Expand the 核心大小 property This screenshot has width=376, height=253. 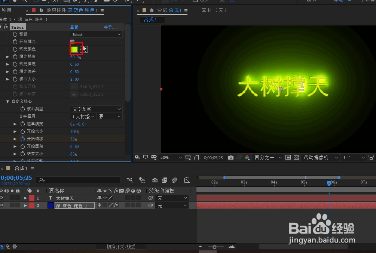click(x=7, y=79)
